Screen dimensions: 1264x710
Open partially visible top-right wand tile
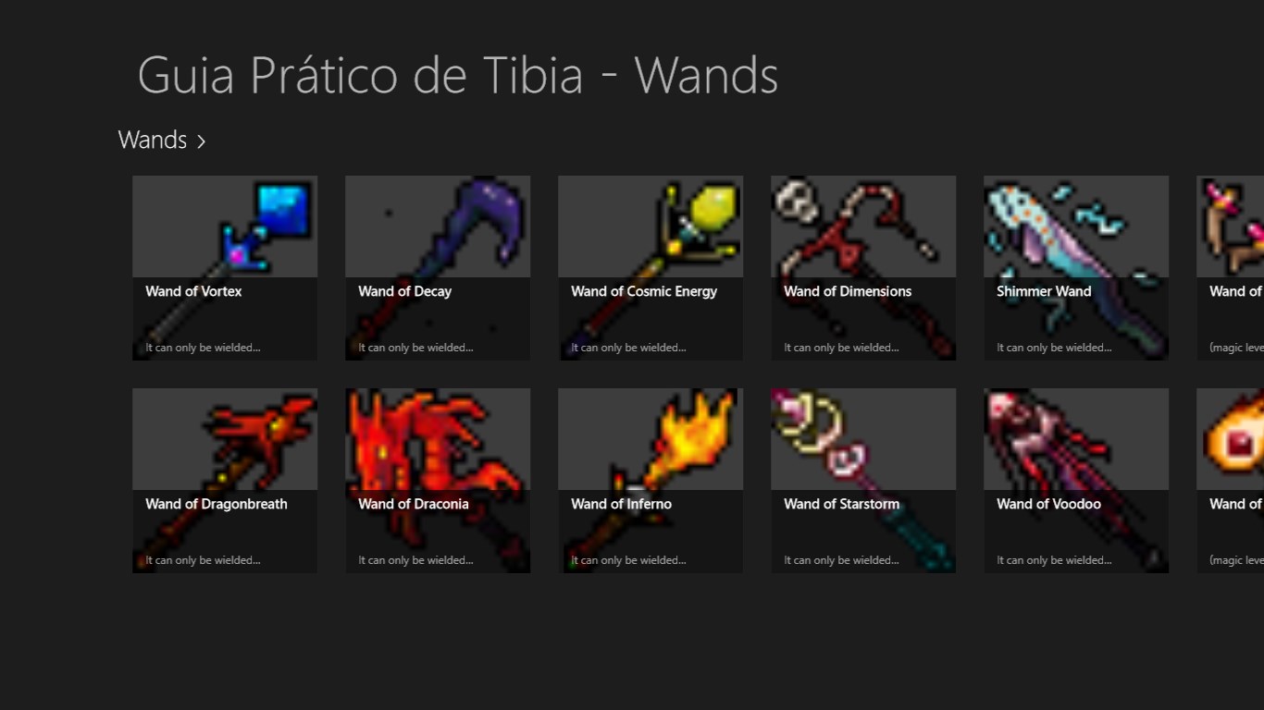[x=1231, y=268]
